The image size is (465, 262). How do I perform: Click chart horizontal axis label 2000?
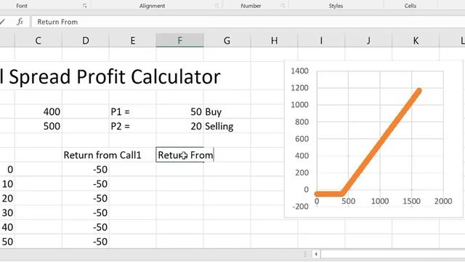pos(443,201)
